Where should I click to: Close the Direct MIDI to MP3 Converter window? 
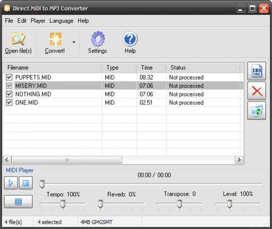click(x=264, y=8)
